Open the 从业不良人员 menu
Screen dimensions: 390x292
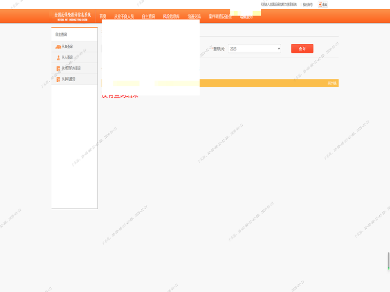coord(124,17)
